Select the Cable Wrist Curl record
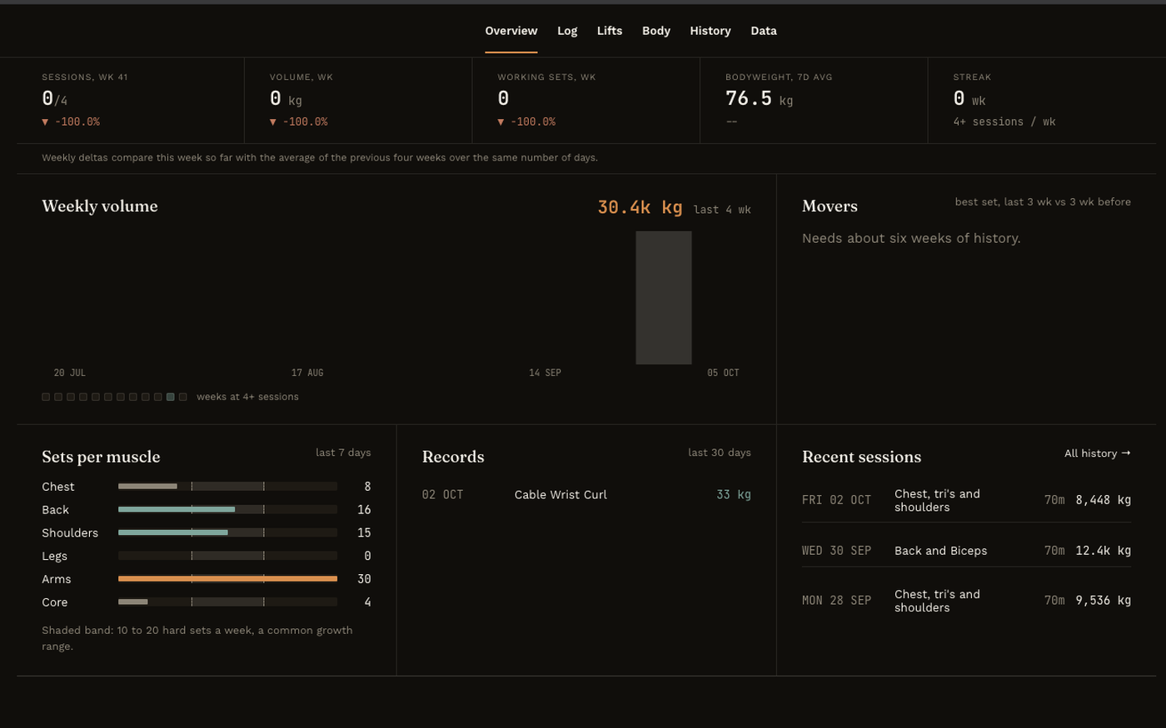The width and height of the screenshot is (1166, 728). tap(586, 494)
